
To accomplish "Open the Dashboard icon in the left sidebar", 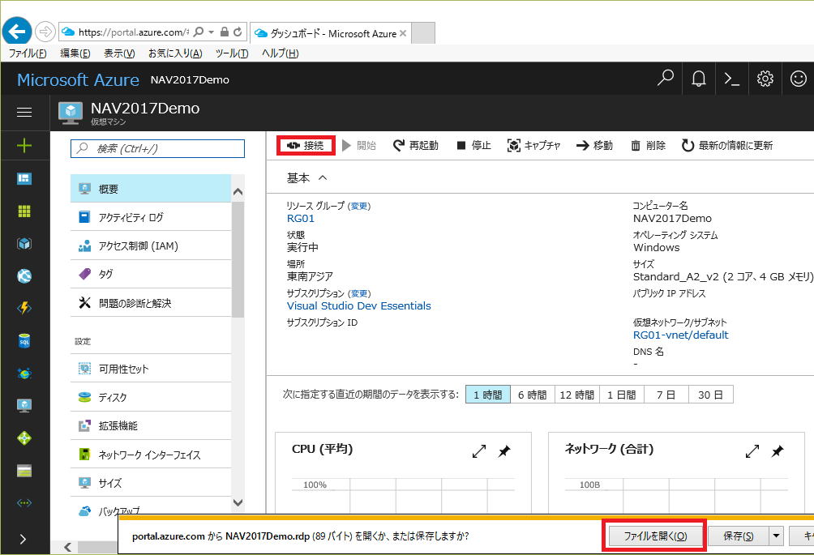I will tap(24, 179).
